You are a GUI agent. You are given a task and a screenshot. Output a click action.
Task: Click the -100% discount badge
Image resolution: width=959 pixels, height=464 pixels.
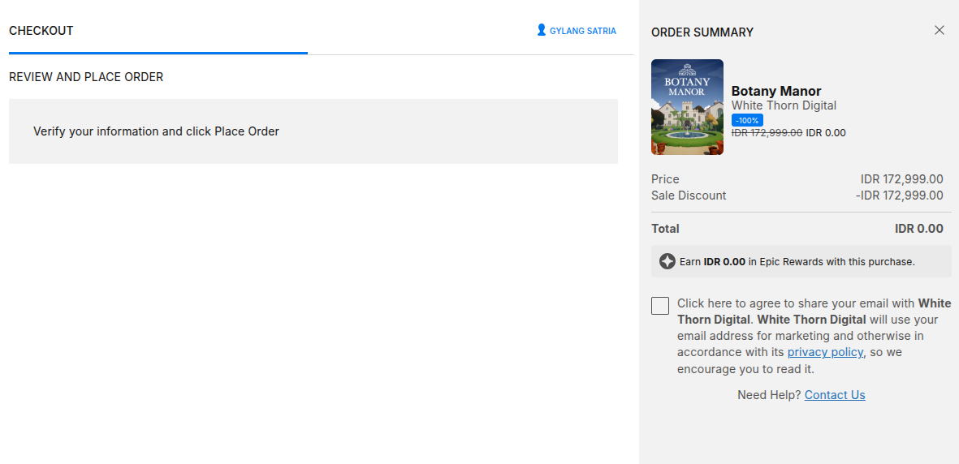(x=747, y=120)
